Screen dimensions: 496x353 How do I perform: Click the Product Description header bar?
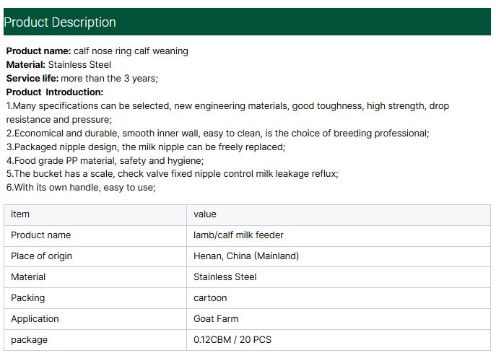coord(248,22)
